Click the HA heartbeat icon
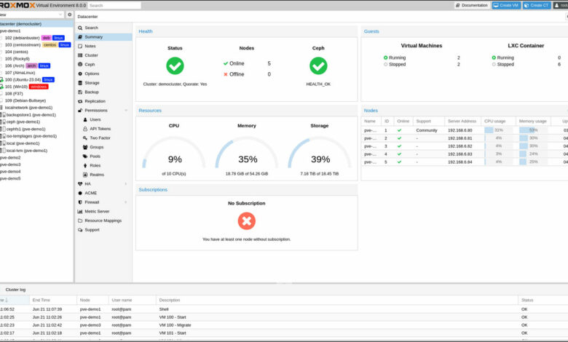This screenshot has height=342, width=568. click(x=80, y=184)
